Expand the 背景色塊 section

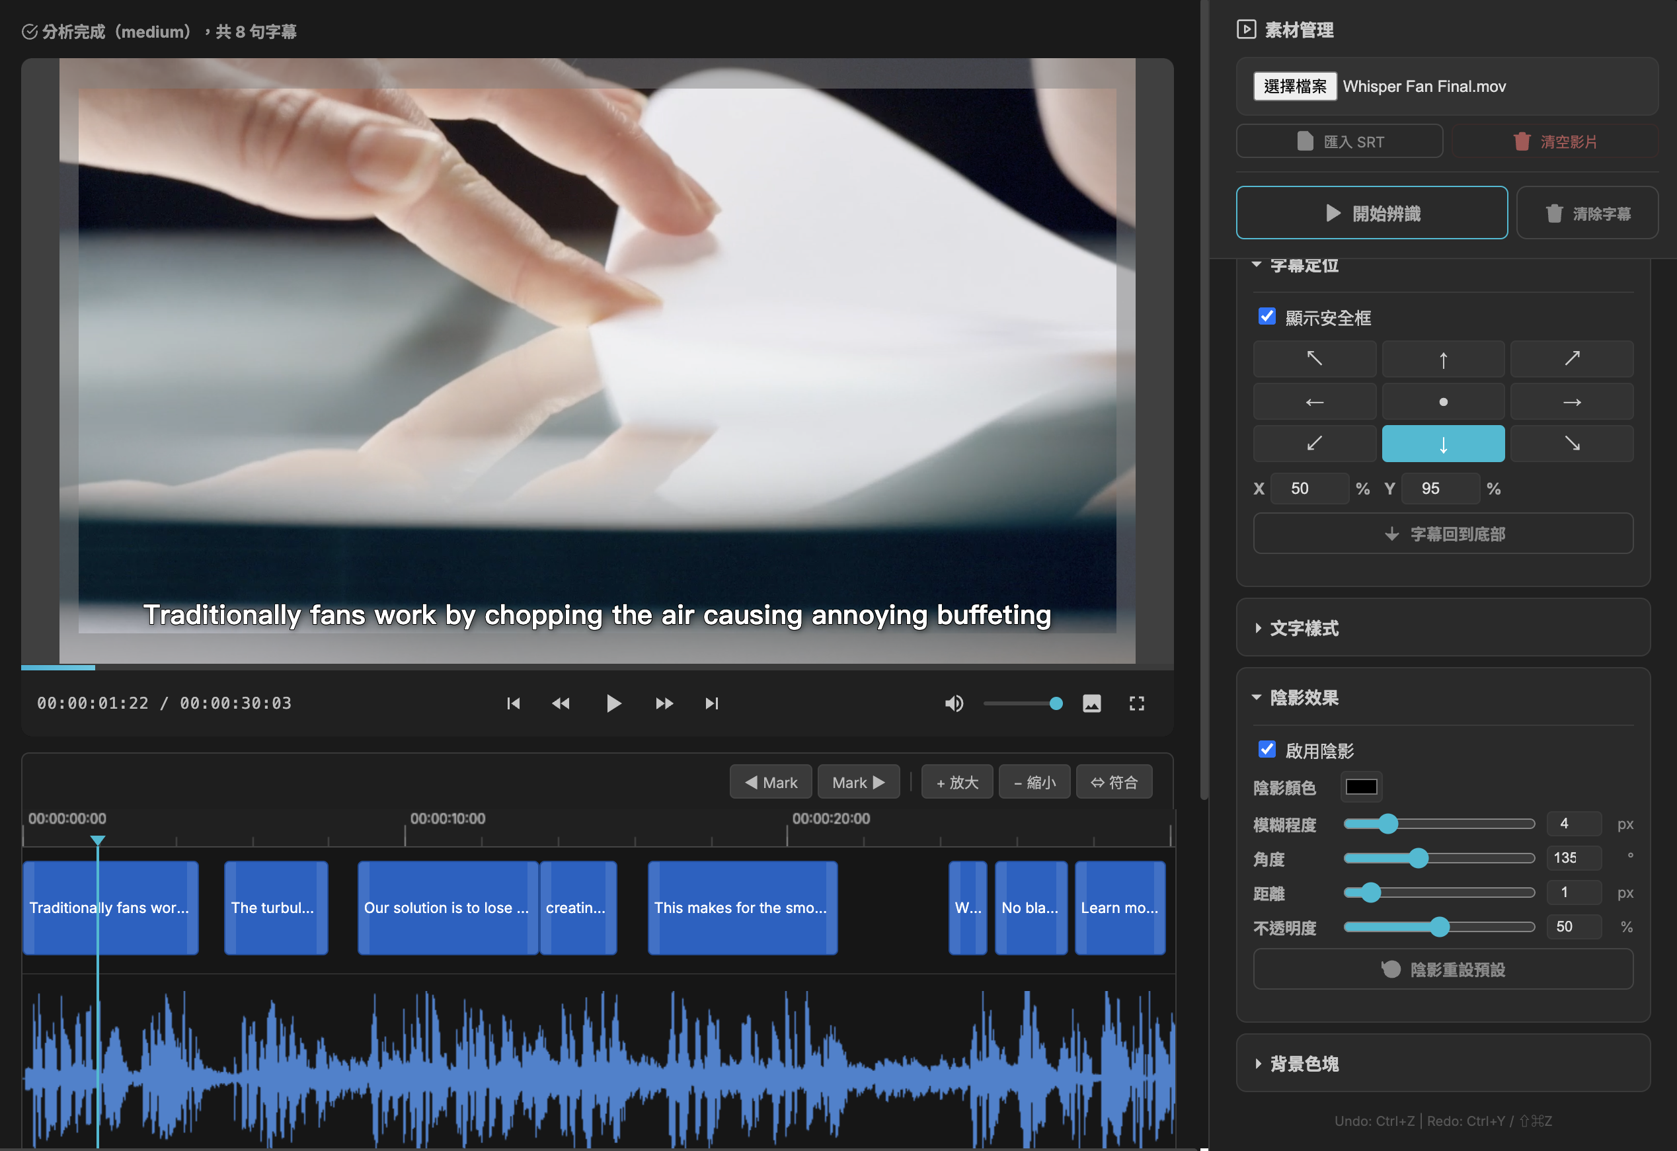coord(1304,1063)
